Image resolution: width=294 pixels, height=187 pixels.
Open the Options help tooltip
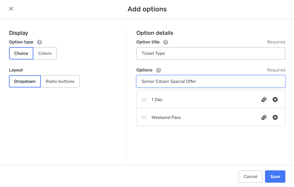tap(158, 70)
